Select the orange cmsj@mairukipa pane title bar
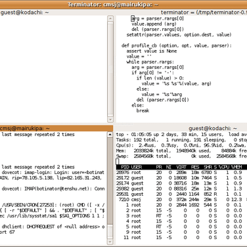This screenshot has width=247, height=247. [56, 128]
